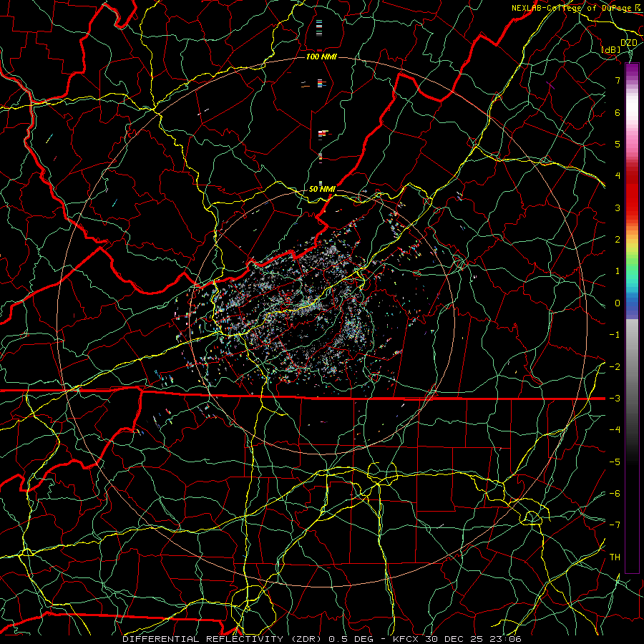Click the "50 NMI" range ring label
644x644 pixels.
(x=322, y=189)
